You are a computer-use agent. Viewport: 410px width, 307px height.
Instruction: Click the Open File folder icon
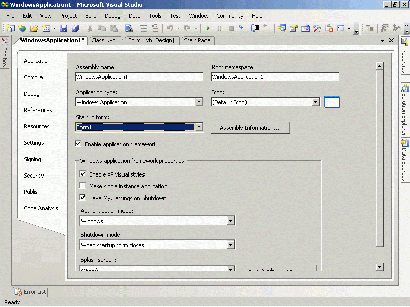34,28
